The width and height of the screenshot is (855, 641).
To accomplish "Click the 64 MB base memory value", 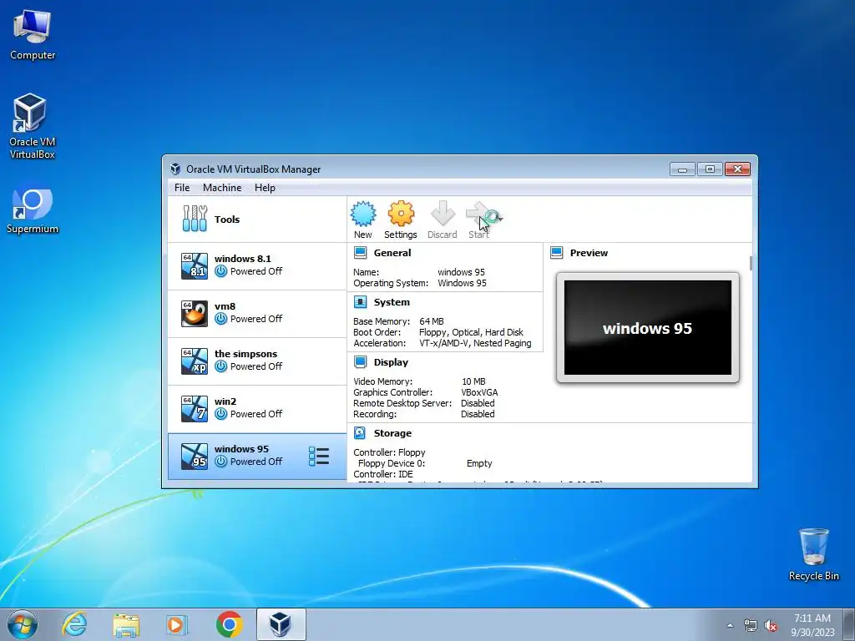I will pos(432,321).
